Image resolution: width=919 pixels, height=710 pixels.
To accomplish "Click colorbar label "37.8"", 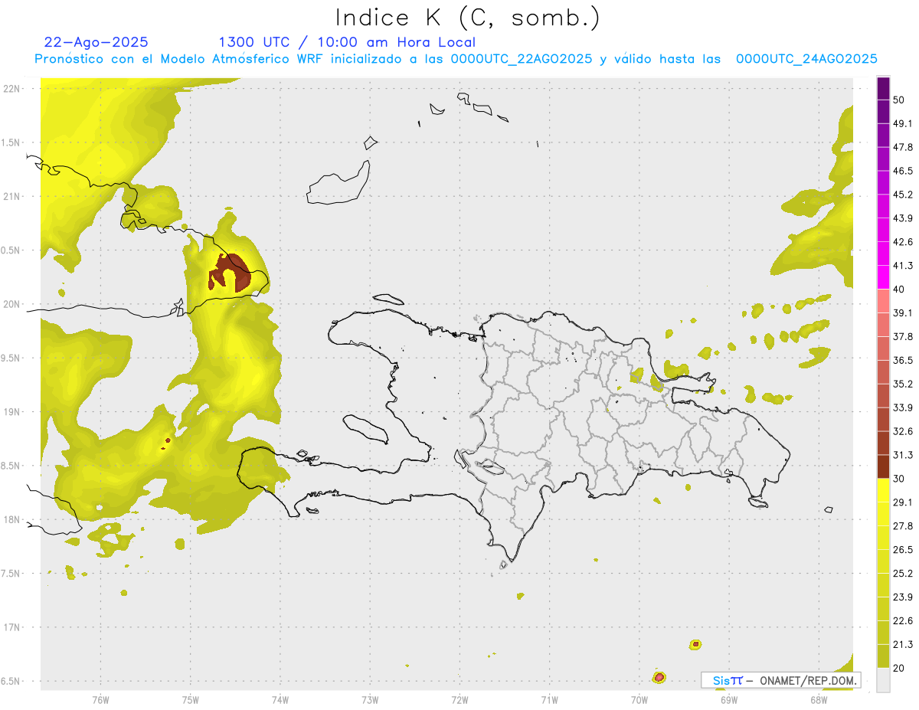I will click(x=903, y=337).
